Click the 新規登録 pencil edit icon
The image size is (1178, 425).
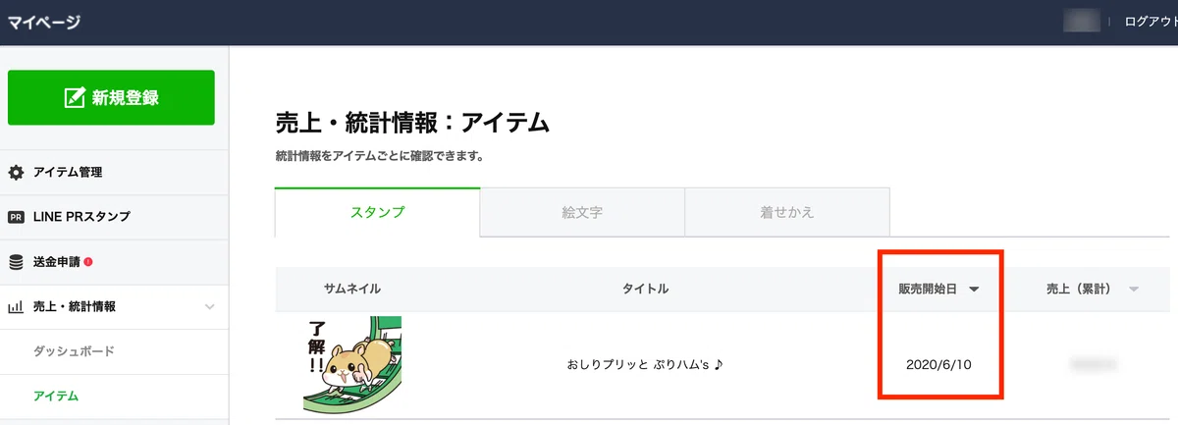(x=75, y=97)
